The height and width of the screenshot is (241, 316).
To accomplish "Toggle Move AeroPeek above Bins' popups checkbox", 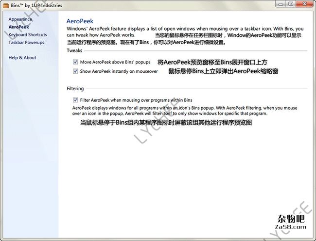I will coord(75,62).
